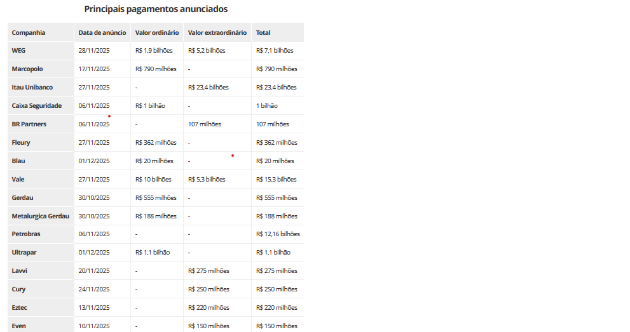Viewport: 630px width, 332px height.
Task: Click the Data de anúncio column header
Action: click(x=102, y=32)
